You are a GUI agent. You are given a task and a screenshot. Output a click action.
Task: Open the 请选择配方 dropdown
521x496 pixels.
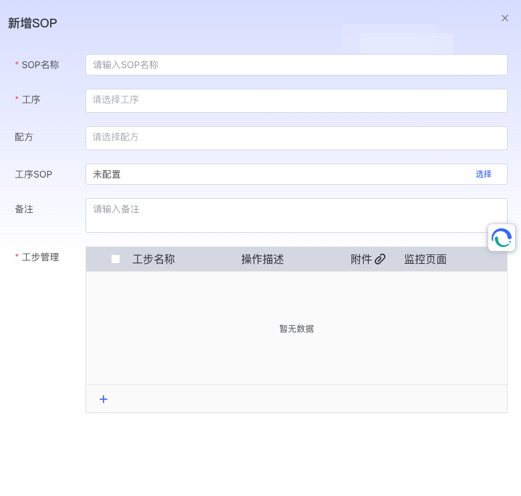(x=296, y=138)
